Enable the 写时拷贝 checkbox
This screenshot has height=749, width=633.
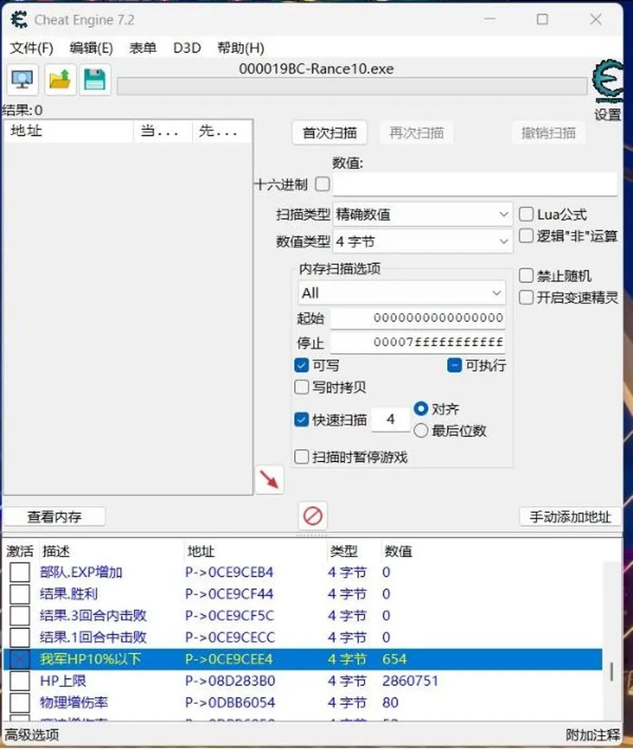[x=301, y=387]
